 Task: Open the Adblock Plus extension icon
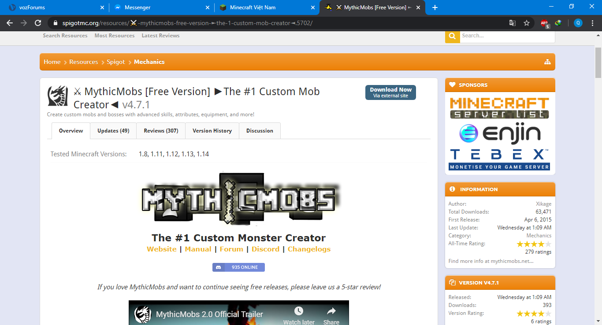click(545, 23)
